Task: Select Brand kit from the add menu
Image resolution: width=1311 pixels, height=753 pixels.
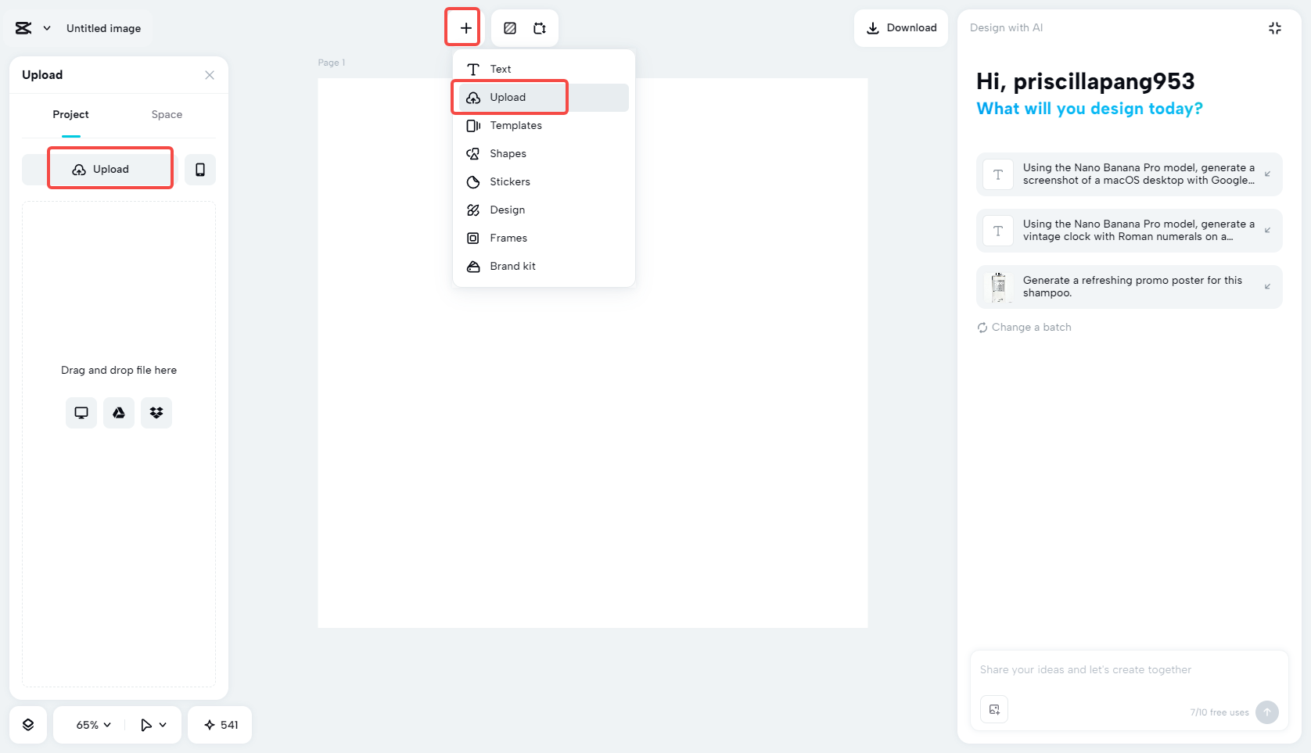Action: 512,266
